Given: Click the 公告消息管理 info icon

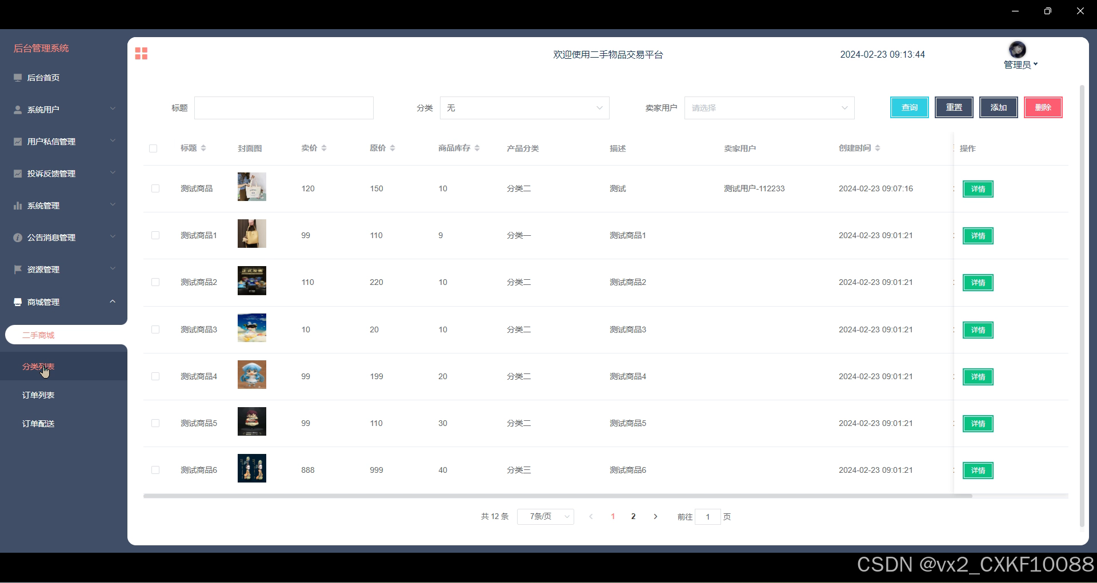Looking at the screenshot, I should point(18,238).
